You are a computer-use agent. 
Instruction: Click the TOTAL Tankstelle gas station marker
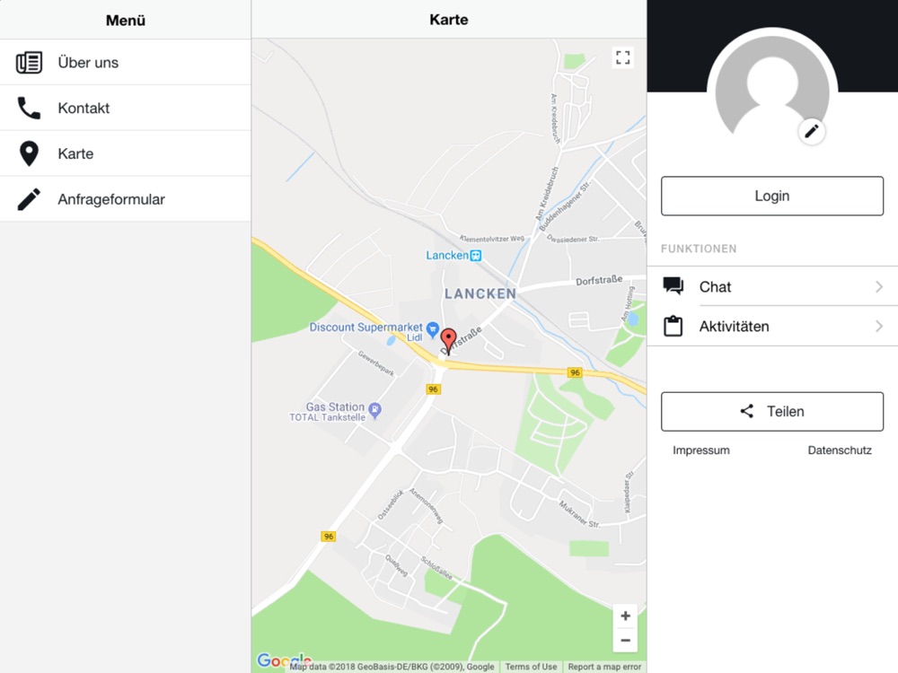click(374, 410)
